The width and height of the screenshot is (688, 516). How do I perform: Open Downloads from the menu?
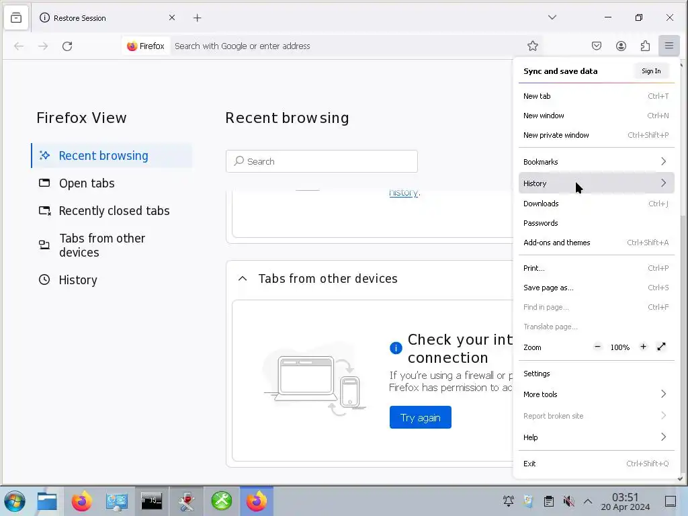(596, 204)
